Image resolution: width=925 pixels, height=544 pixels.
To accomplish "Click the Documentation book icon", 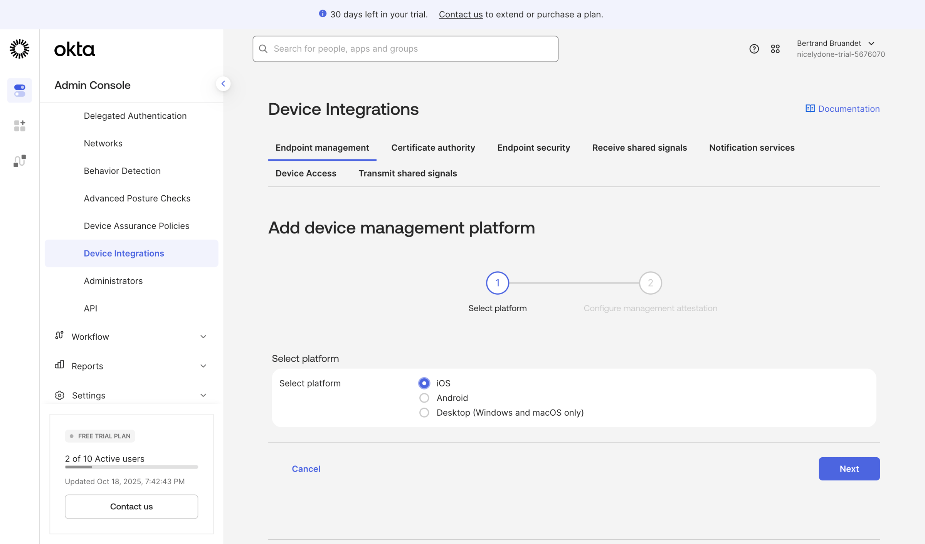I will pos(810,109).
